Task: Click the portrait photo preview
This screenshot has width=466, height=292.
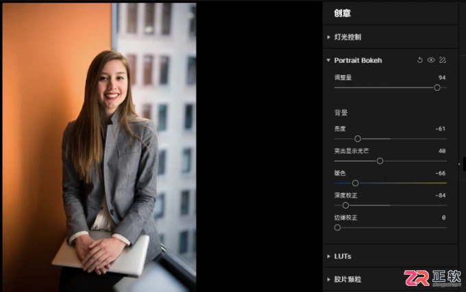Action: click(x=99, y=147)
